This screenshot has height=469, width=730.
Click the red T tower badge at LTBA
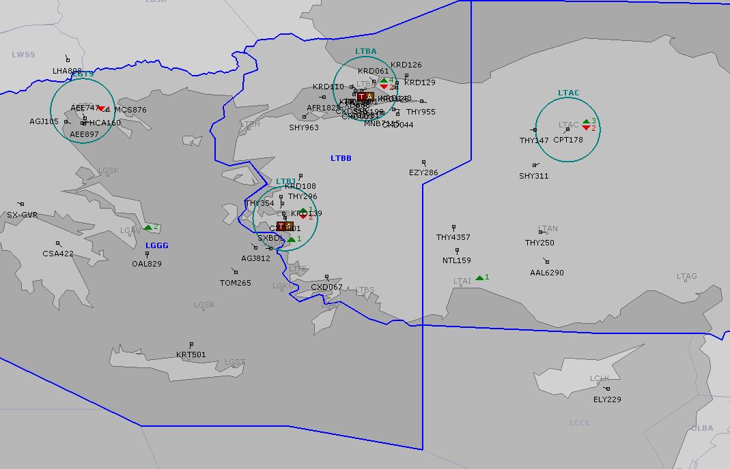pyautogui.click(x=361, y=97)
